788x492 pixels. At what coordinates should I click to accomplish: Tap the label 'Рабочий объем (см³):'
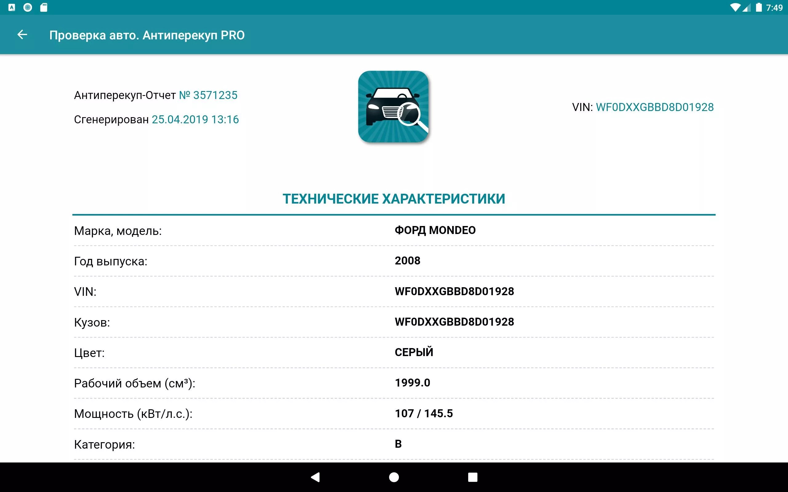pyautogui.click(x=135, y=383)
